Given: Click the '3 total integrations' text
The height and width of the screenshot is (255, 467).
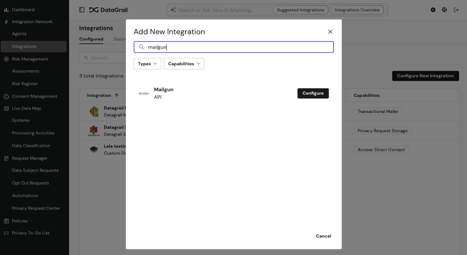Looking at the screenshot, I should (101, 76).
